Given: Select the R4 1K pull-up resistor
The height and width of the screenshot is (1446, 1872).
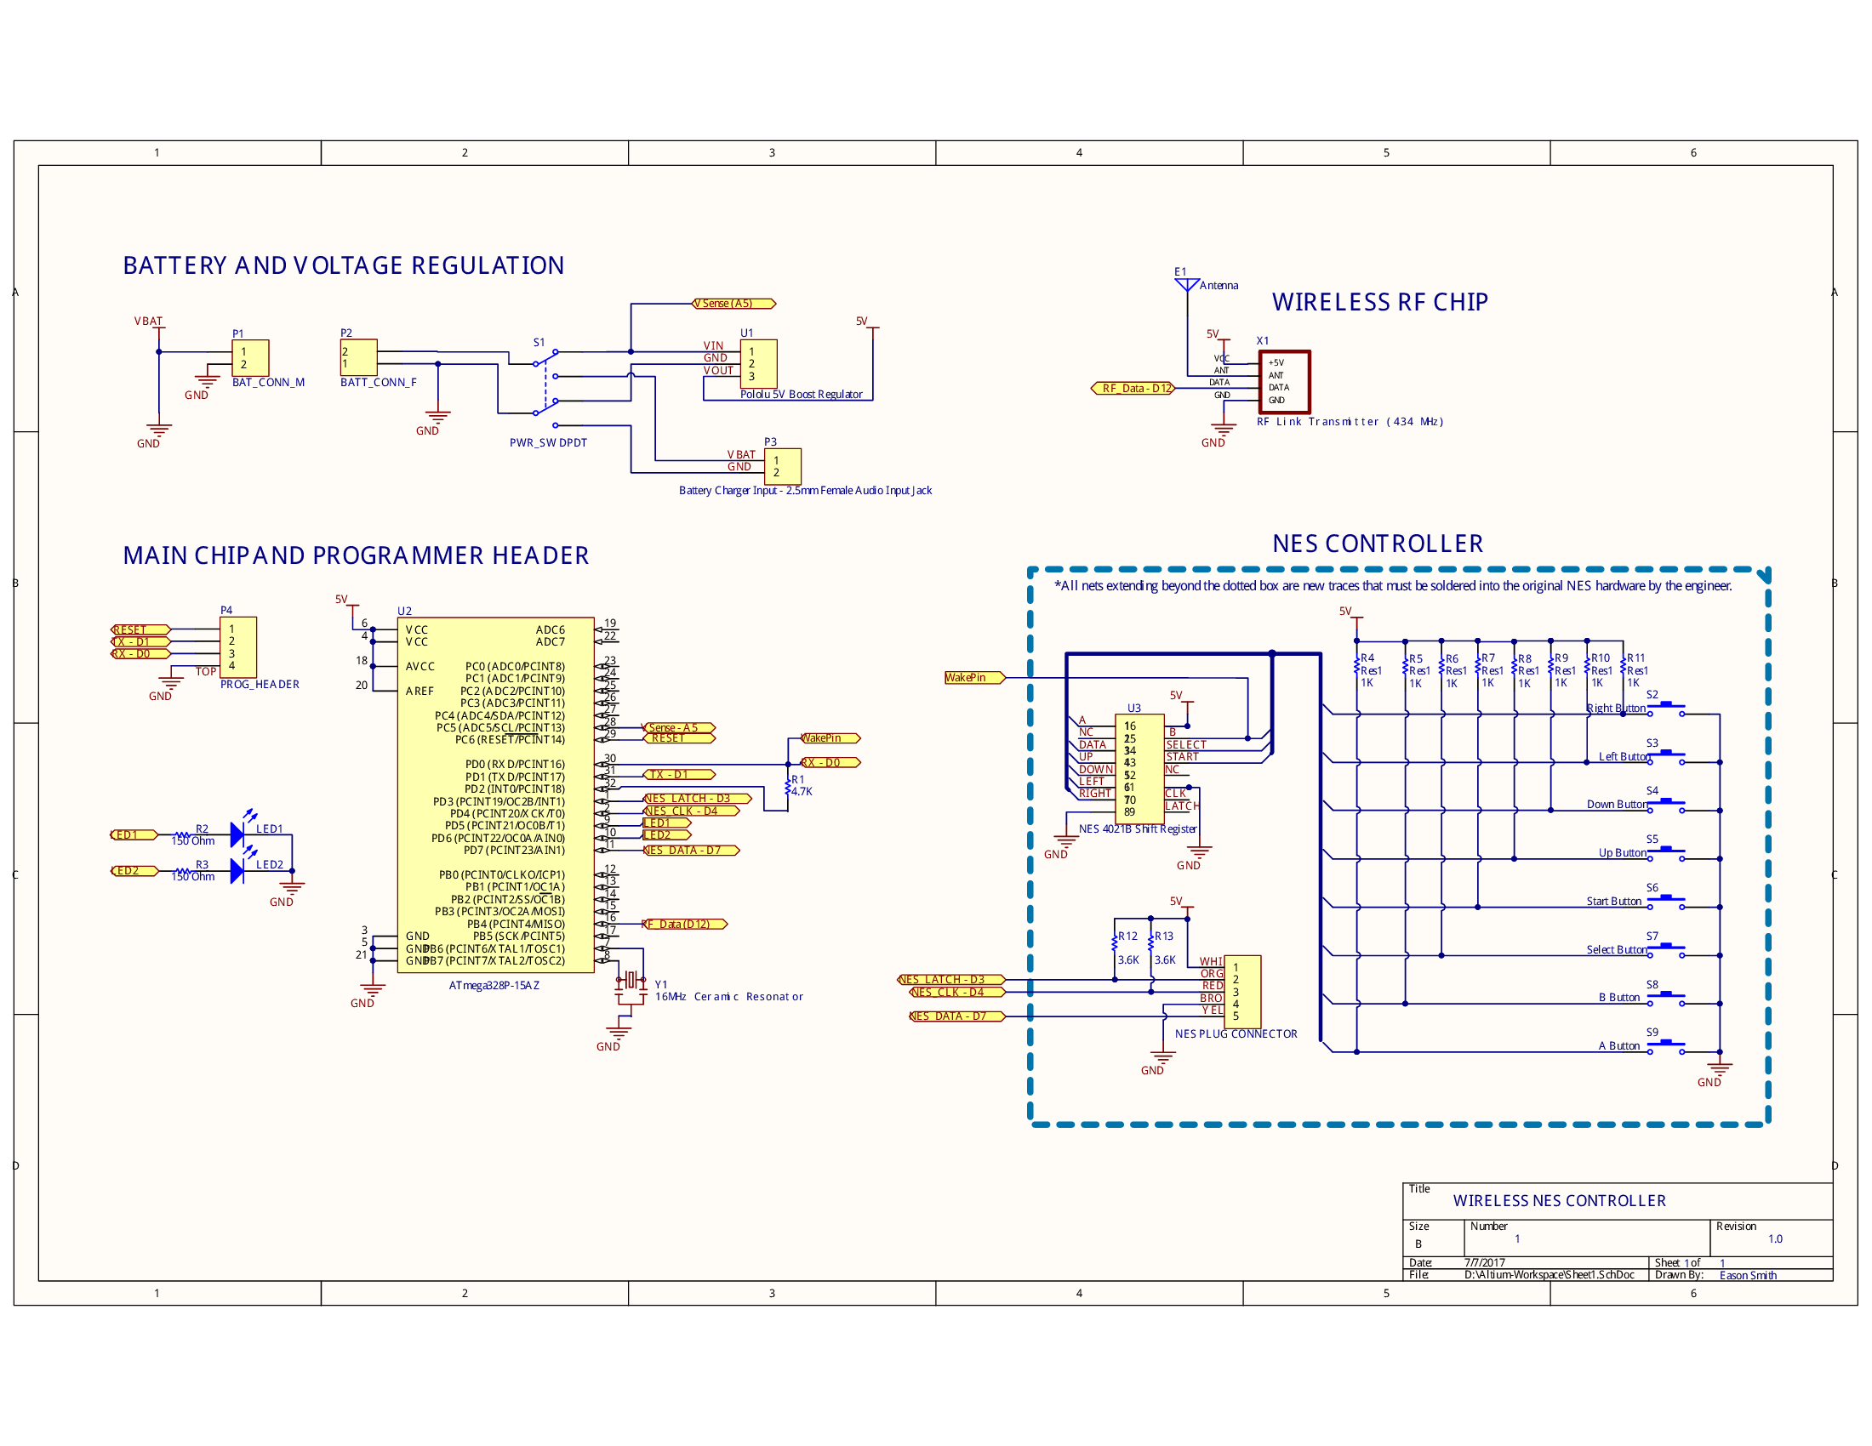Looking at the screenshot, I should pyautogui.click(x=1358, y=666).
